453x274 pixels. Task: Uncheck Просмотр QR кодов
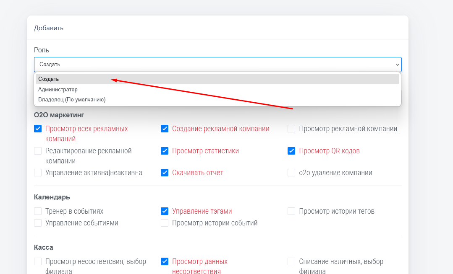tap(291, 151)
